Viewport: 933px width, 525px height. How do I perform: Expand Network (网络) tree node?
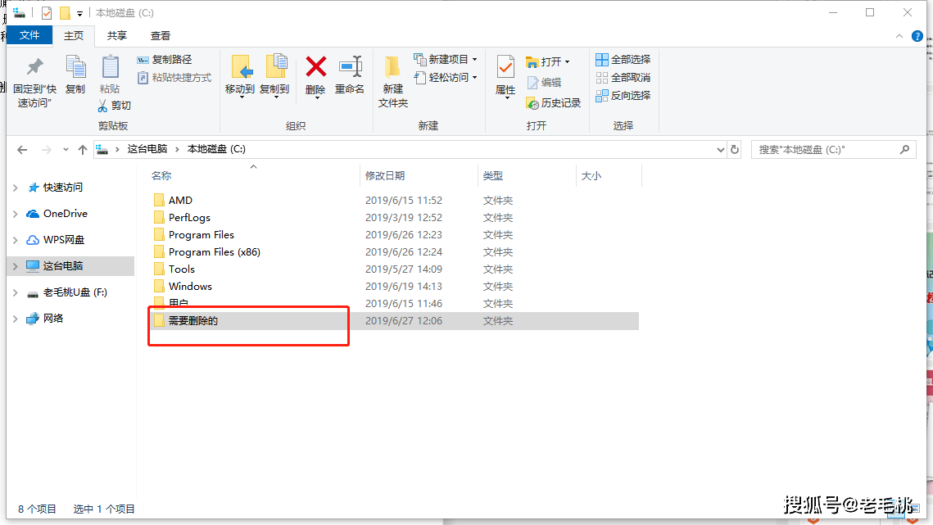[x=16, y=319]
